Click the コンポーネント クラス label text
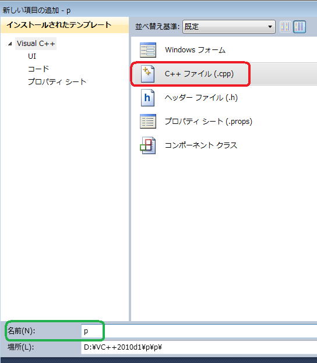 click(201, 145)
